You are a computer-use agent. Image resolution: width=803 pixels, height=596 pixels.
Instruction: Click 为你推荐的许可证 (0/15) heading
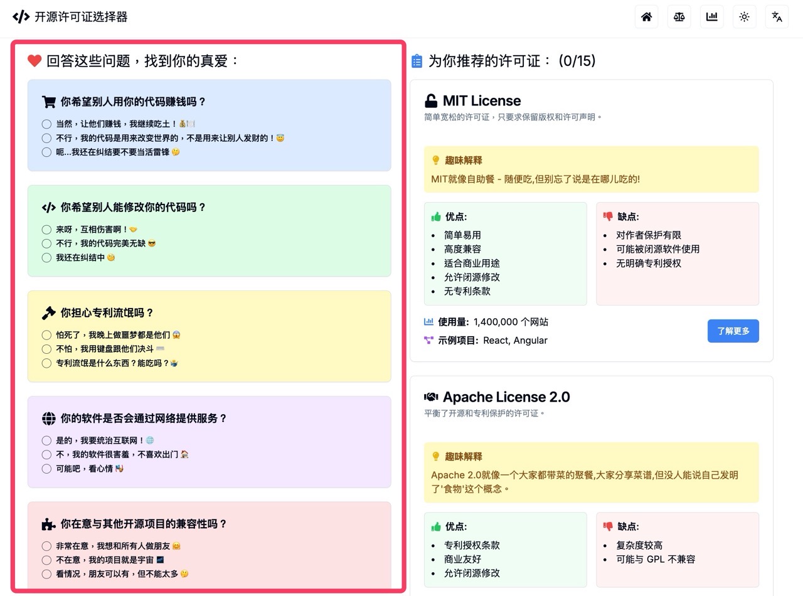[x=512, y=61]
